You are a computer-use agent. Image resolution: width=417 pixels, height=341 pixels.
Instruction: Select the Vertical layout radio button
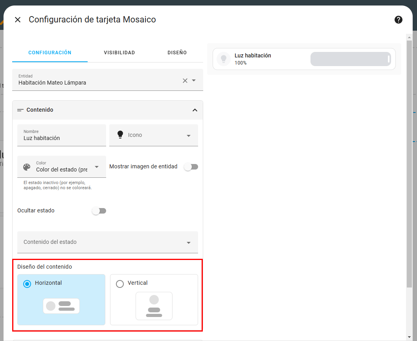point(120,284)
